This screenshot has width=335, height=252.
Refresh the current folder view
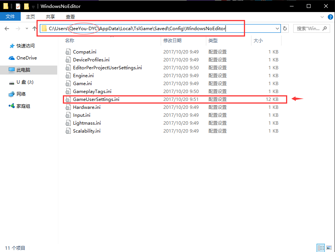pyautogui.click(x=285, y=28)
